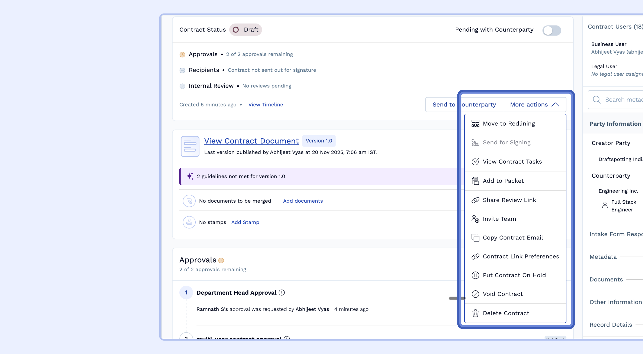
Task: Click the Search metadata input field
Action: (x=623, y=100)
